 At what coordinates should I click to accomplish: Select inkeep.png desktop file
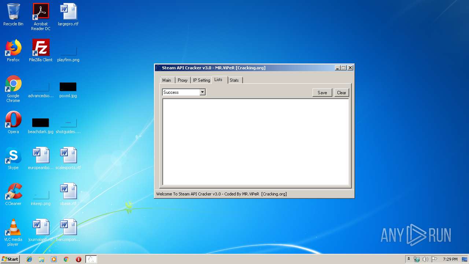(41, 198)
